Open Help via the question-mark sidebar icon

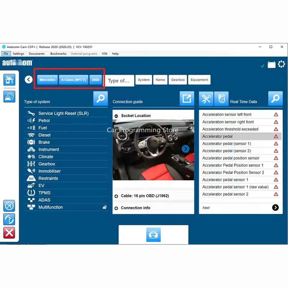pos(9,219)
